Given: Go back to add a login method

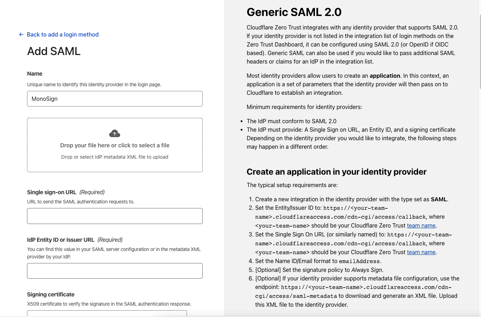Looking at the screenshot, I should 63,34.
